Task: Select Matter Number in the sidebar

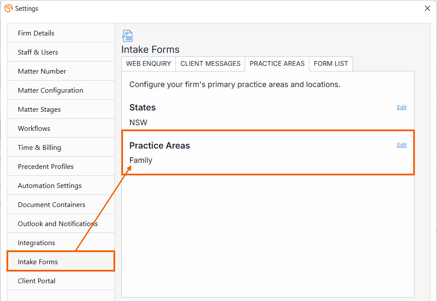Action: (x=61, y=71)
